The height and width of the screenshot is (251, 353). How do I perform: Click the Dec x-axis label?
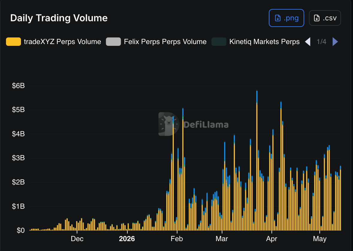click(x=77, y=239)
